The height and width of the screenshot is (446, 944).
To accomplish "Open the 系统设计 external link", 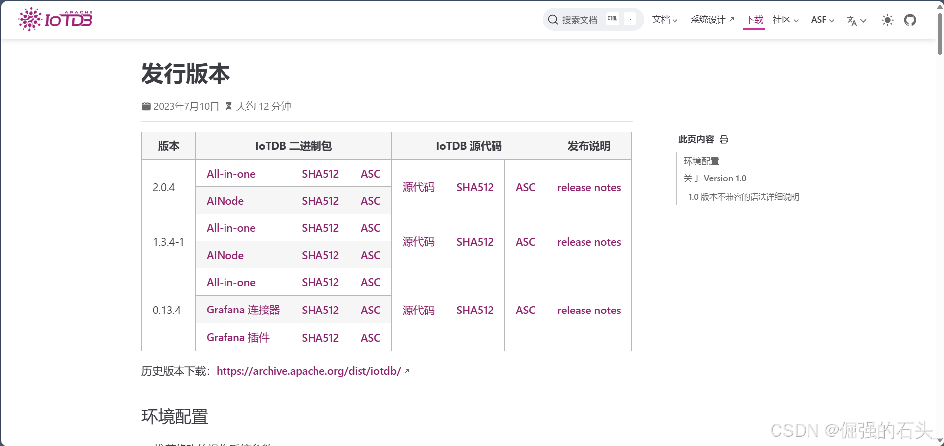I will 712,20.
